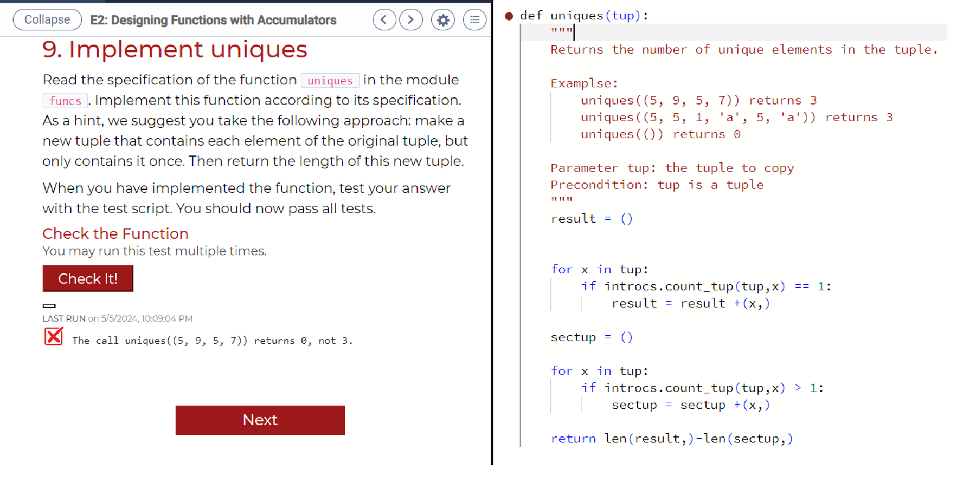This screenshot has width=976, height=502.
Task: Collapse the test result output with the minus icon
Action: 49,305
